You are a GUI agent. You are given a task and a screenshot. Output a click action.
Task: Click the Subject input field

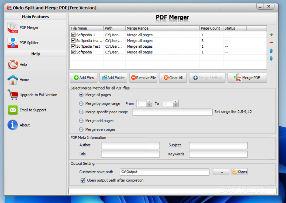(x=218, y=145)
